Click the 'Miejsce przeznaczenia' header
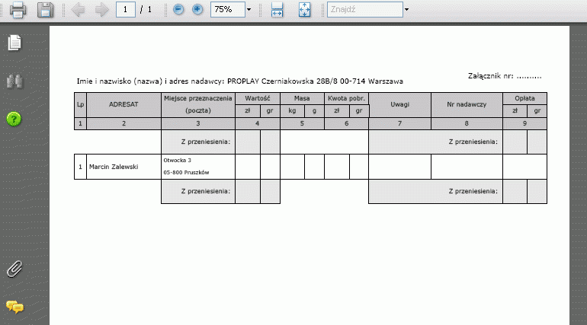Viewport: 587px width, 325px height. tap(198, 99)
